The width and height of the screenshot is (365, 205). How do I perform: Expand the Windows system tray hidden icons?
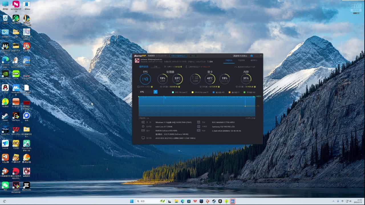(333, 201)
